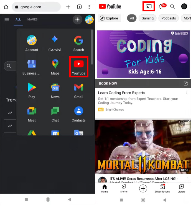Image resolution: width=191 pixels, height=207 pixels.
Task: Tap the BrightChamps advertiser name
Action: pyautogui.click(x=114, y=110)
